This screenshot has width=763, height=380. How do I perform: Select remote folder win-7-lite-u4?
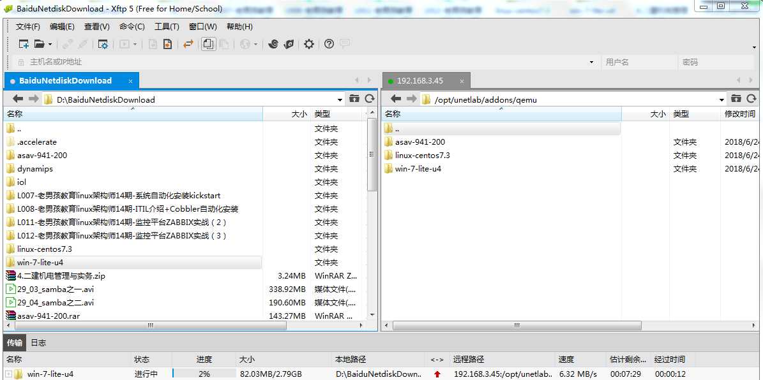click(418, 168)
